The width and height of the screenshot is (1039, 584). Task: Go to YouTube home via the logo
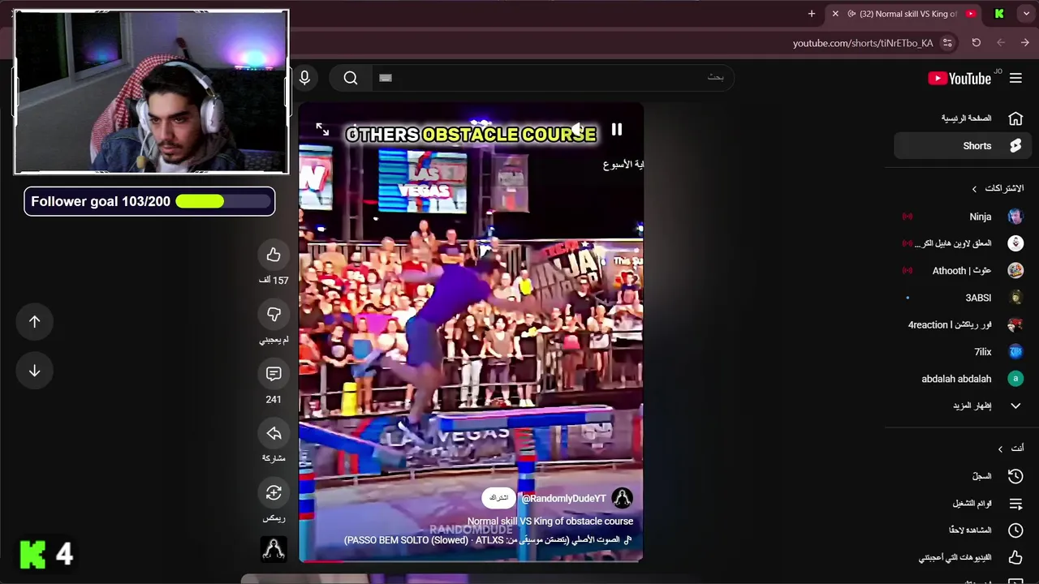(959, 79)
